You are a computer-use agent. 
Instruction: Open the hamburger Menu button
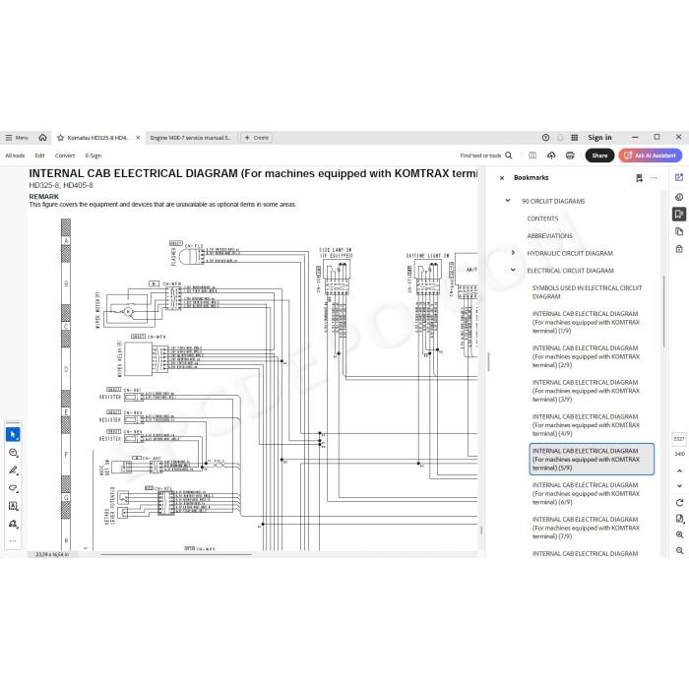[x=17, y=138]
